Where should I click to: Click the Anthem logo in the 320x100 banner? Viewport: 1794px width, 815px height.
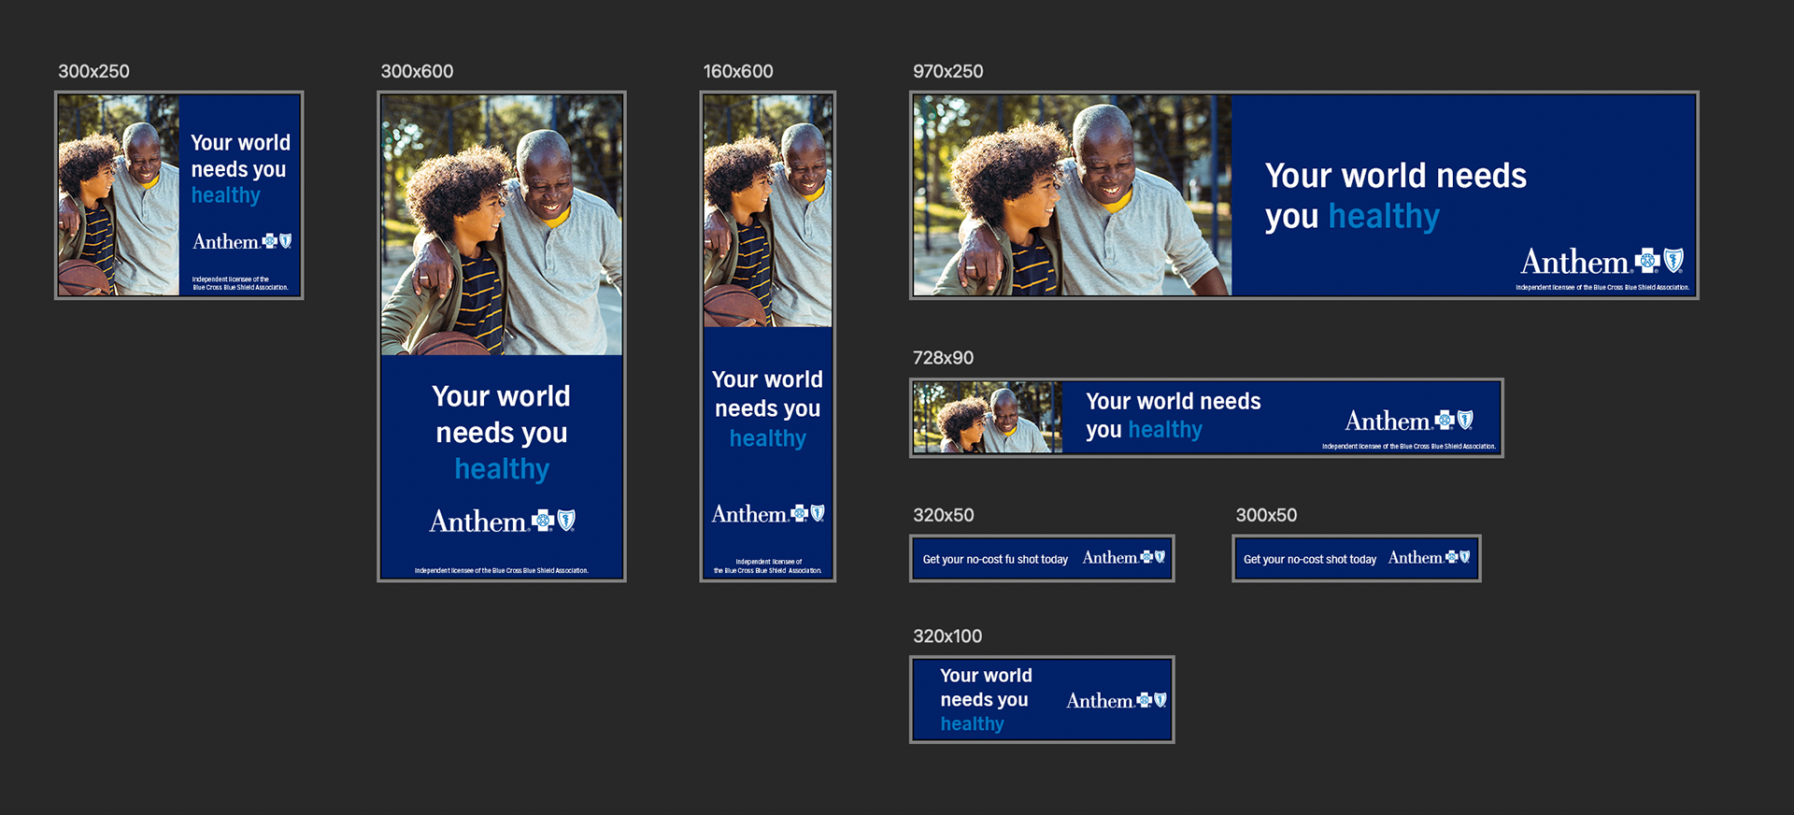point(1117,700)
